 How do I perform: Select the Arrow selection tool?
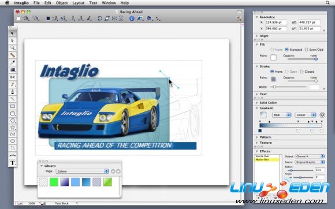coord(13,33)
